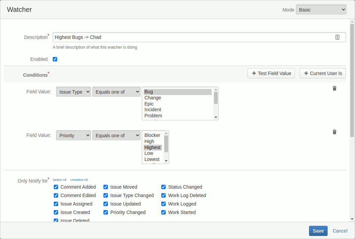Select Lowest in priority list

click(152, 159)
